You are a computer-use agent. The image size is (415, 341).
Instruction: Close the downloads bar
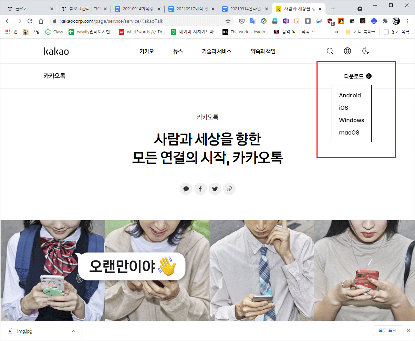tap(408, 331)
